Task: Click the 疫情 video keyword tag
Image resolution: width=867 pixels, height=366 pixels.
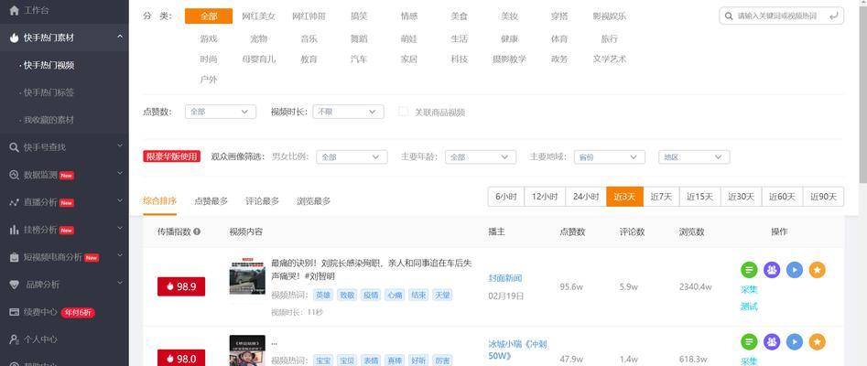Action: pyautogui.click(x=371, y=296)
